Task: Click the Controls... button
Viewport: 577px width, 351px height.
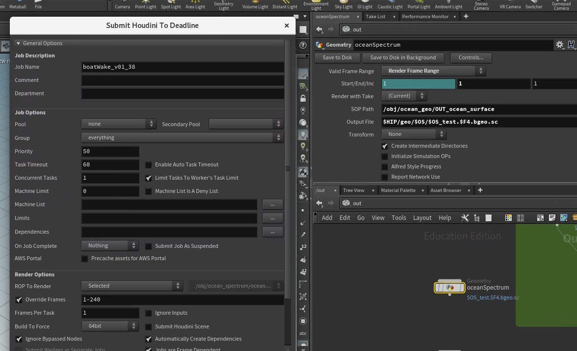Action: (470, 58)
